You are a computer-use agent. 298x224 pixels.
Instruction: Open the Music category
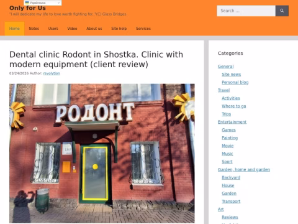(227, 154)
